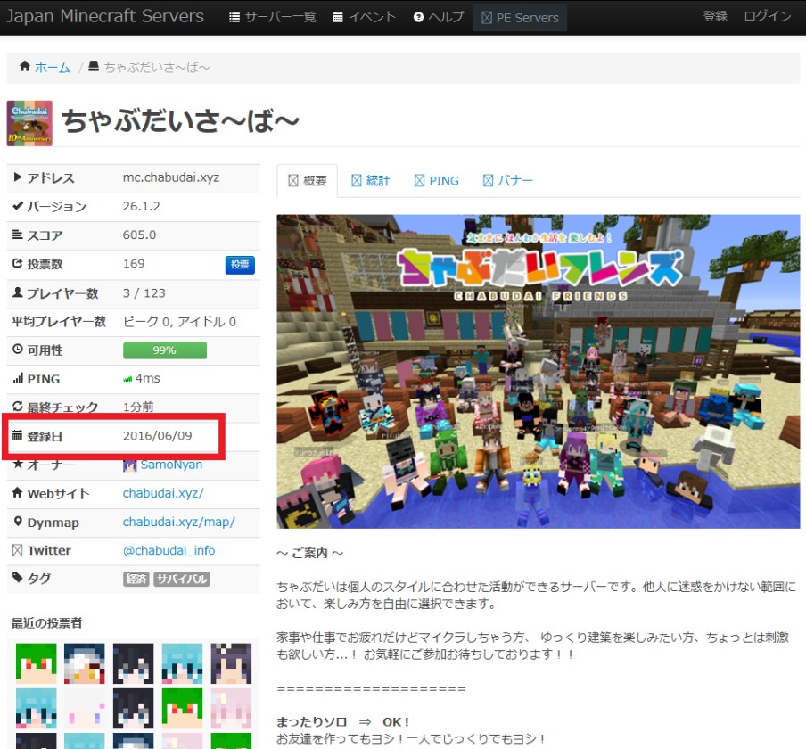Open the イベント menu item
This screenshot has width=806, height=749.
click(x=365, y=17)
